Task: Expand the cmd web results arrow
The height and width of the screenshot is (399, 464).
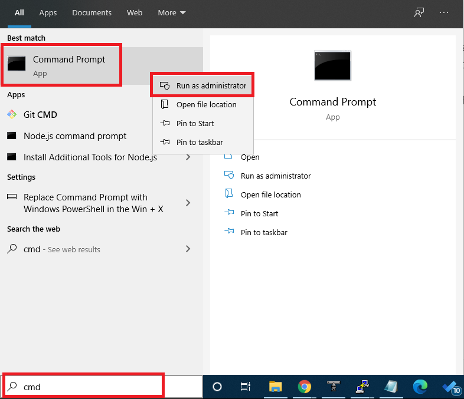Action: coord(188,249)
